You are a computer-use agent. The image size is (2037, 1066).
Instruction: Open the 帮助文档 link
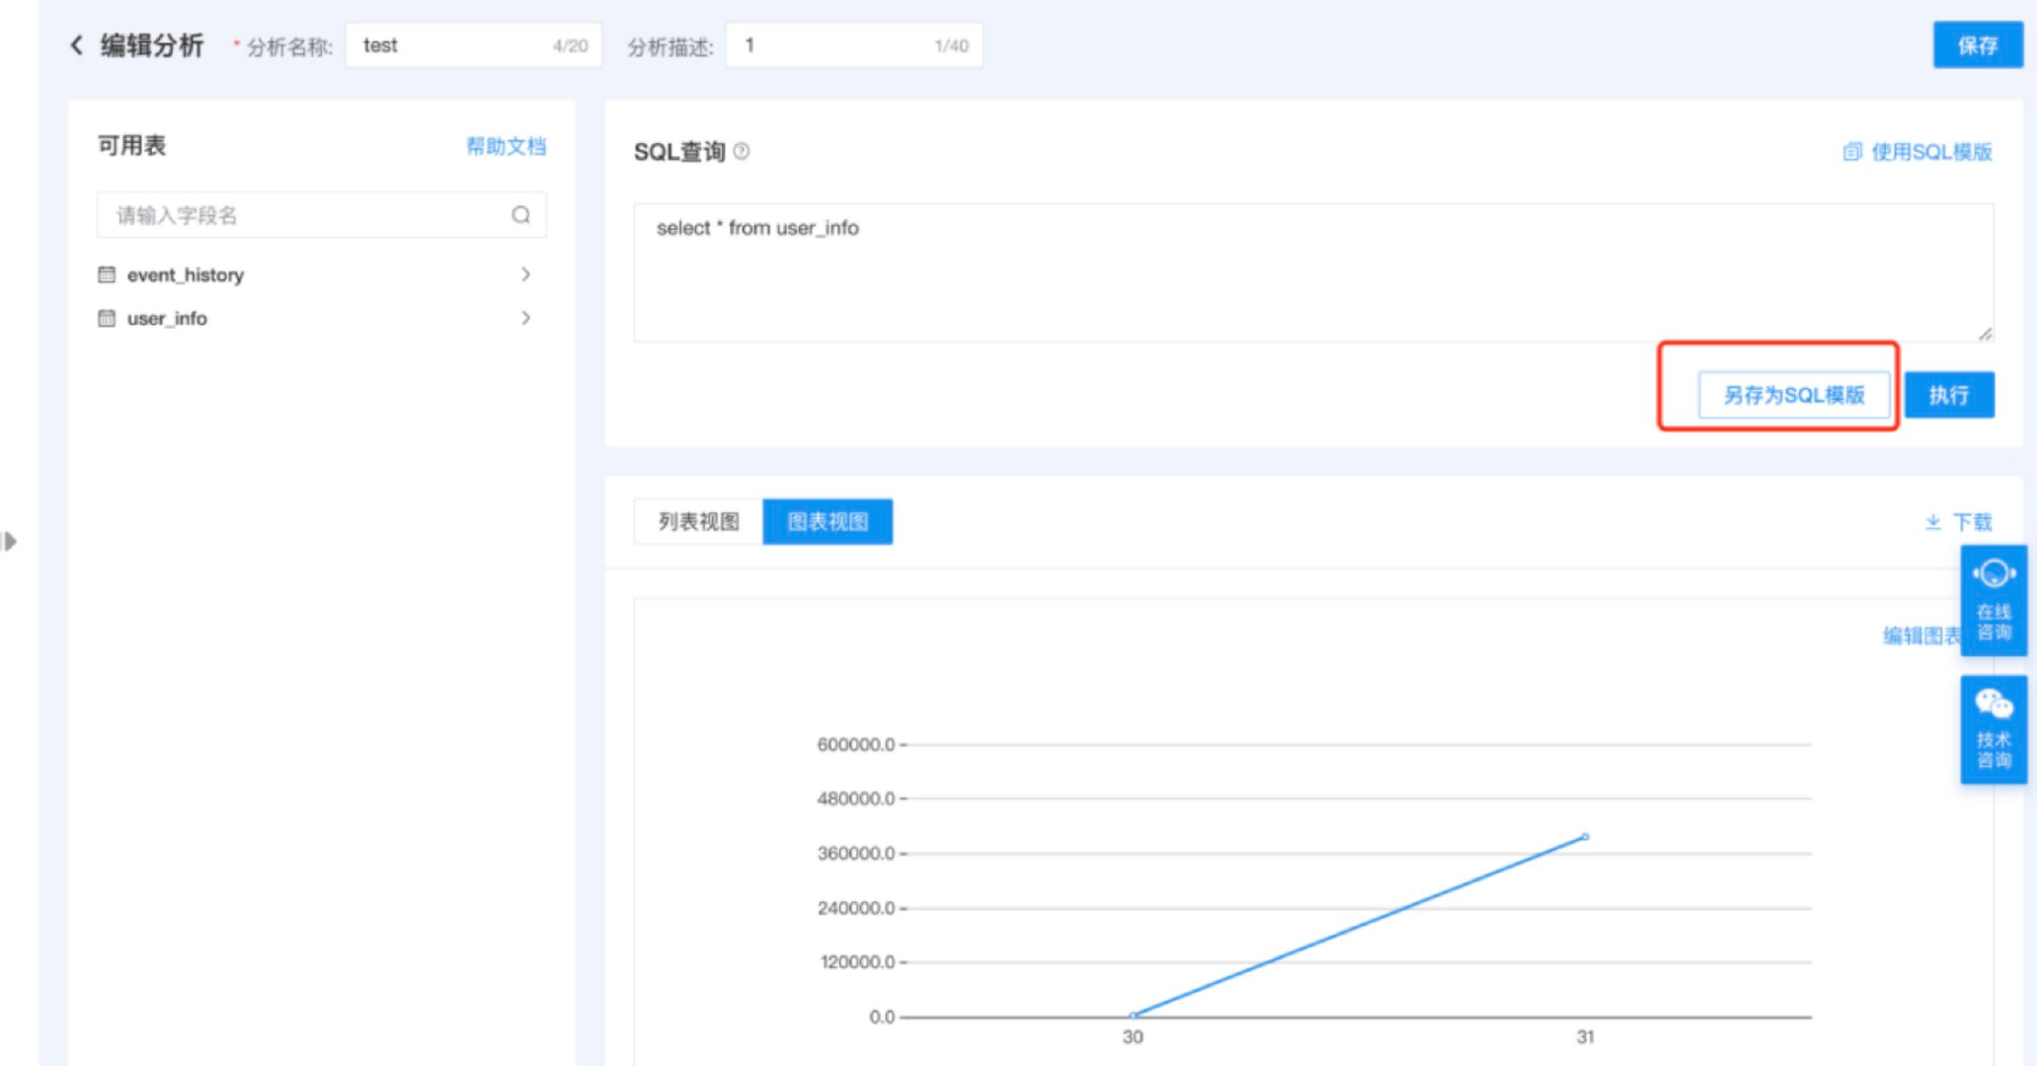point(506,146)
